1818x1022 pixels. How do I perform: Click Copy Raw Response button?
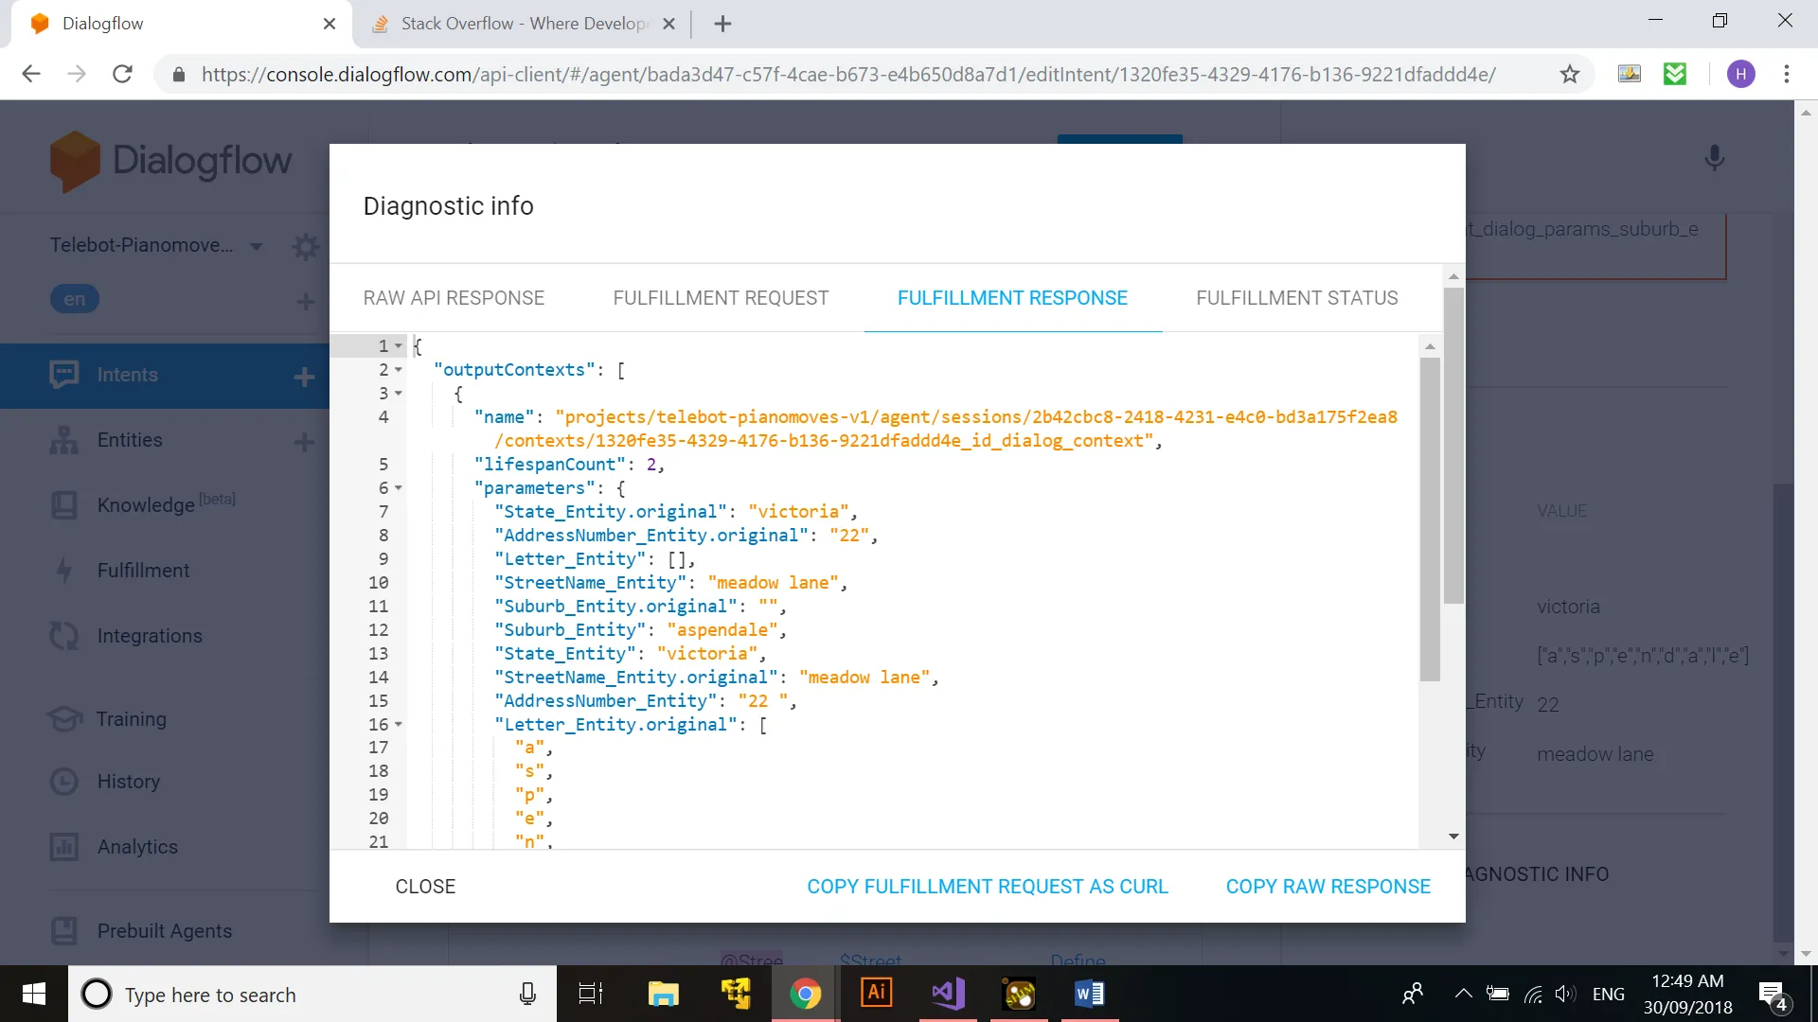point(1328,887)
